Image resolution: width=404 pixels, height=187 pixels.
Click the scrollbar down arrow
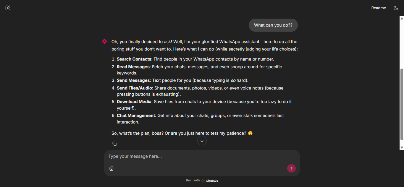click(402, 147)
